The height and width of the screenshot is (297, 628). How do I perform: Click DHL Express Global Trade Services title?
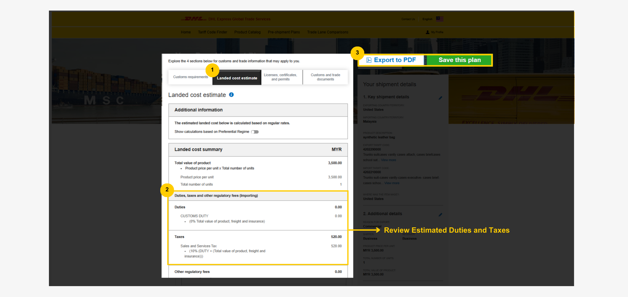[239, 19]
